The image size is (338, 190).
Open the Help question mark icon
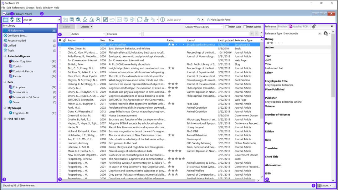coord(162,20)
